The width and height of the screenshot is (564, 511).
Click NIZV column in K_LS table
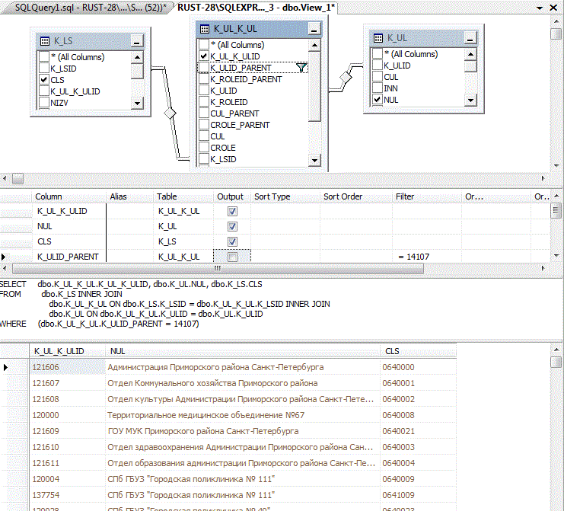pos(59,103)
